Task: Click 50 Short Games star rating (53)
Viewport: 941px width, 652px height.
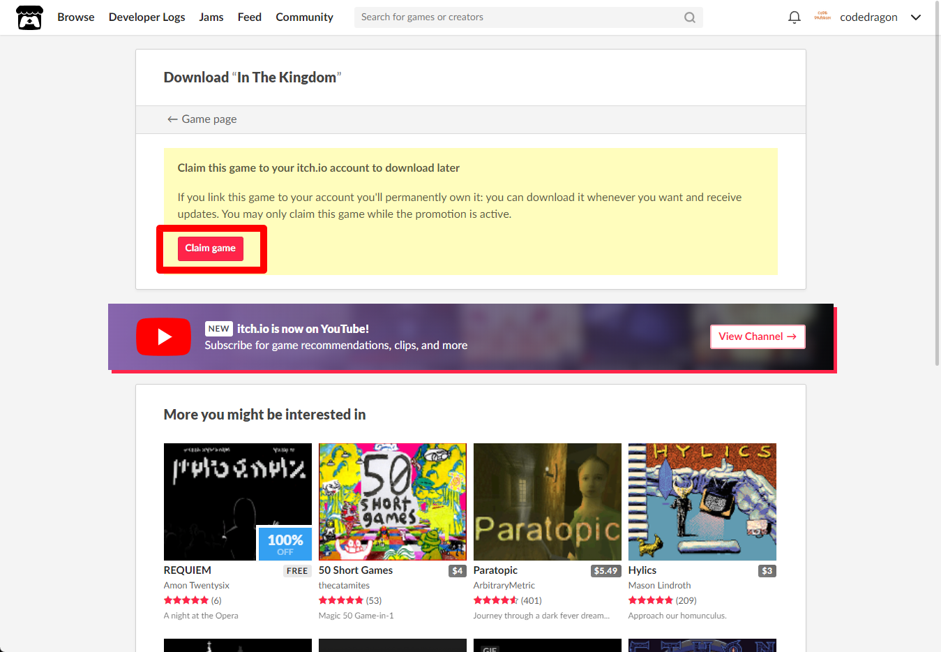Action: 350,600
